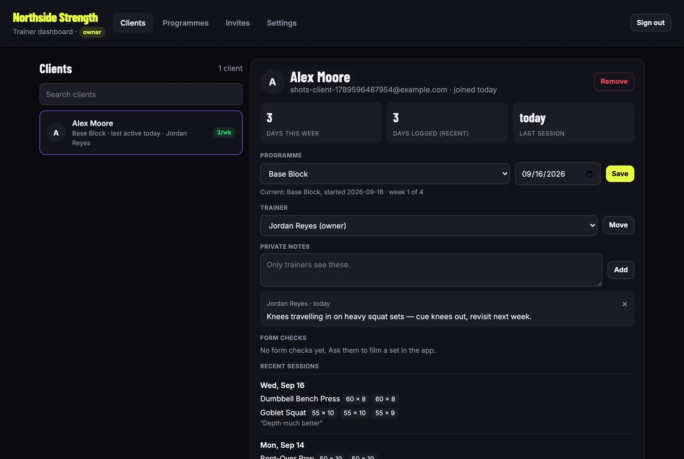This screenshot has height=459, width=684.
Task: Click the Recent Sessions section label
Action: (x=289, y=366)
